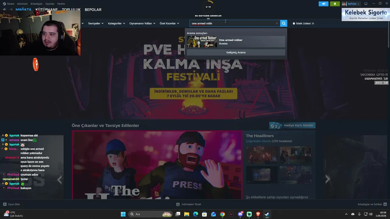The image size is (390, 219).
Task: Open İstek Listesi wishlist
Action: [303, 23]
